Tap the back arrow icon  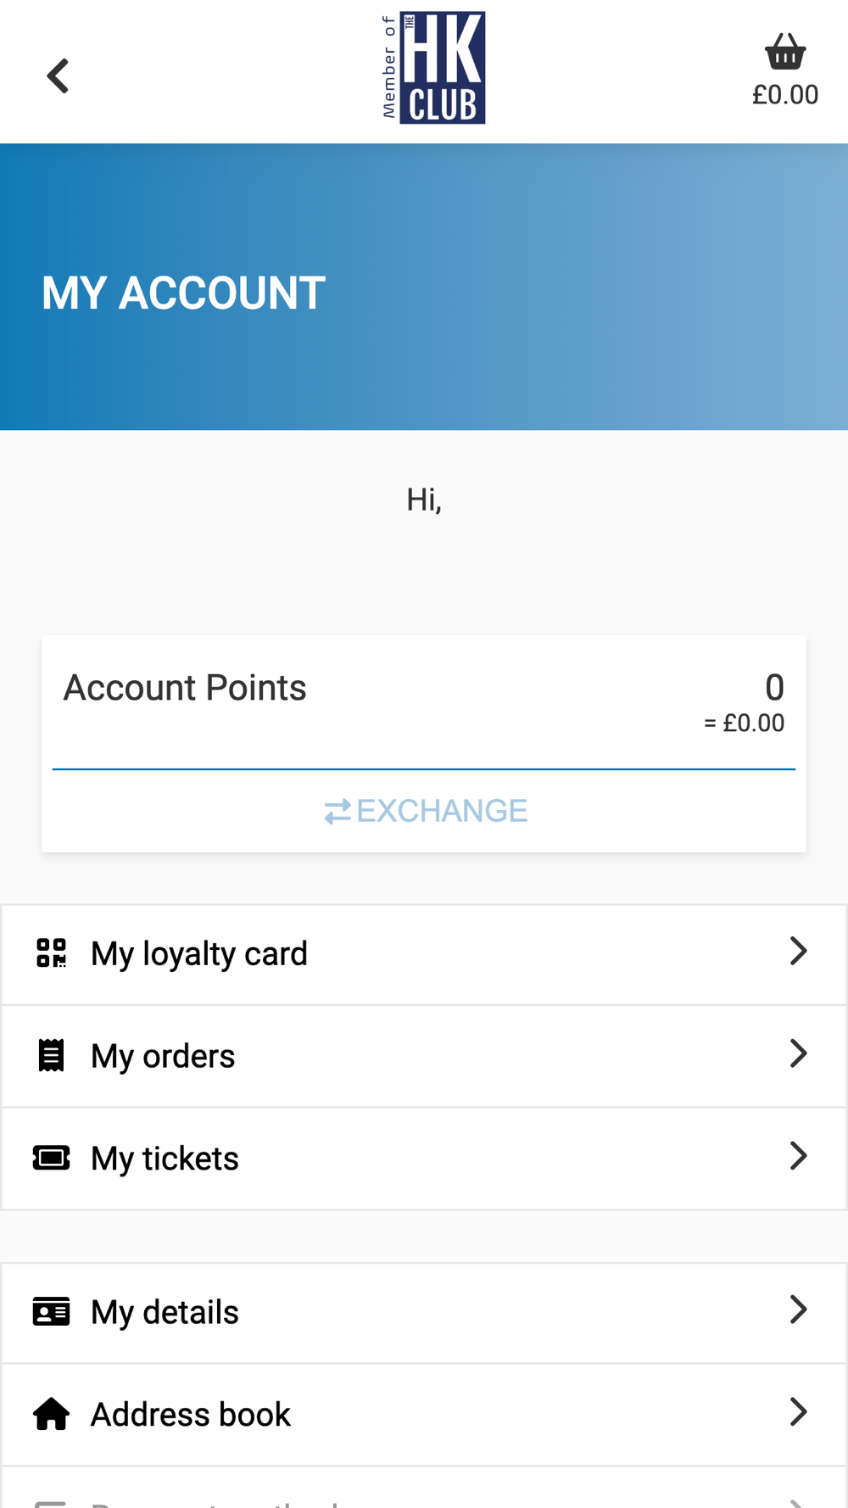click(58, 76)
